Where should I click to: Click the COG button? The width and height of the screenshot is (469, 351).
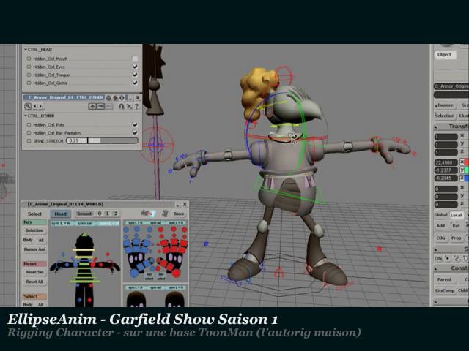click(440, 238)
